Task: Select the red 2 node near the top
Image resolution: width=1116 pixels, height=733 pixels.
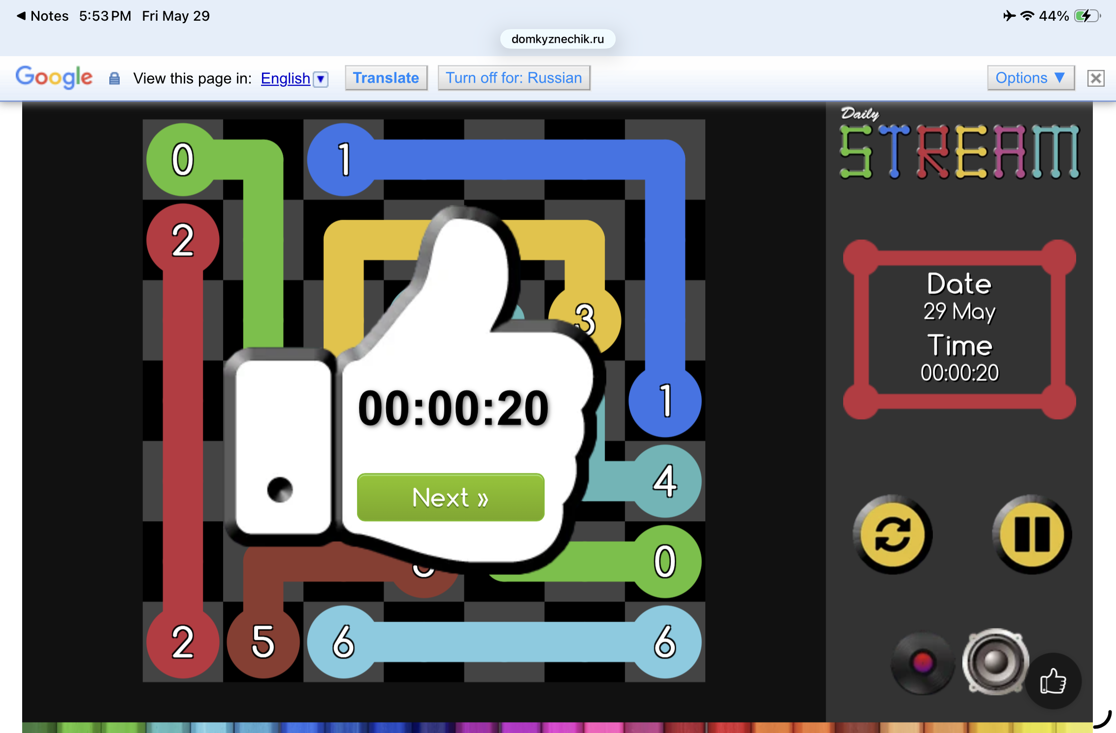Action: [x=183, y=240]
